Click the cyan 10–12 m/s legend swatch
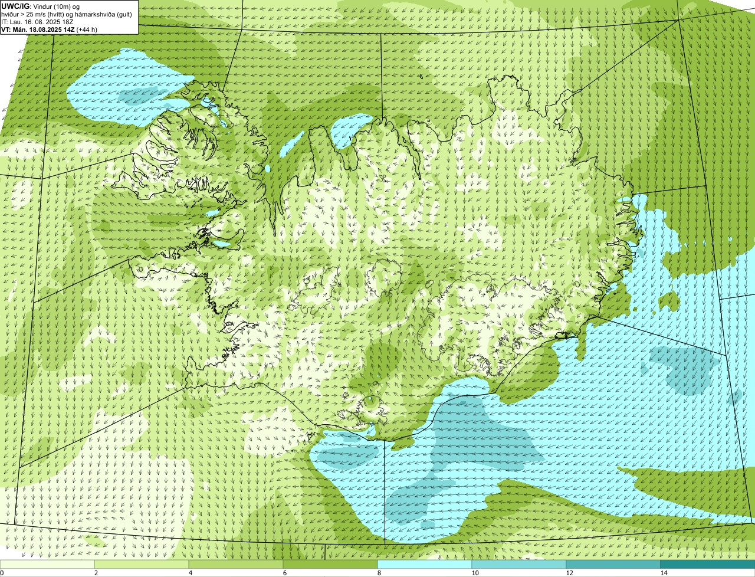This screenshot has width=755, height=577. (x=519, y=564)
